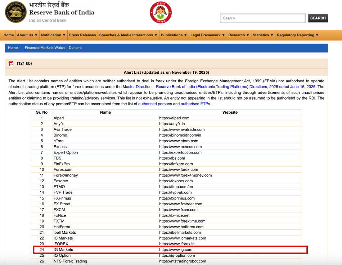This screenshot has width=342, height=265.
Task: Select the https://anyfx.in cell
Action: tap(230, 124)
